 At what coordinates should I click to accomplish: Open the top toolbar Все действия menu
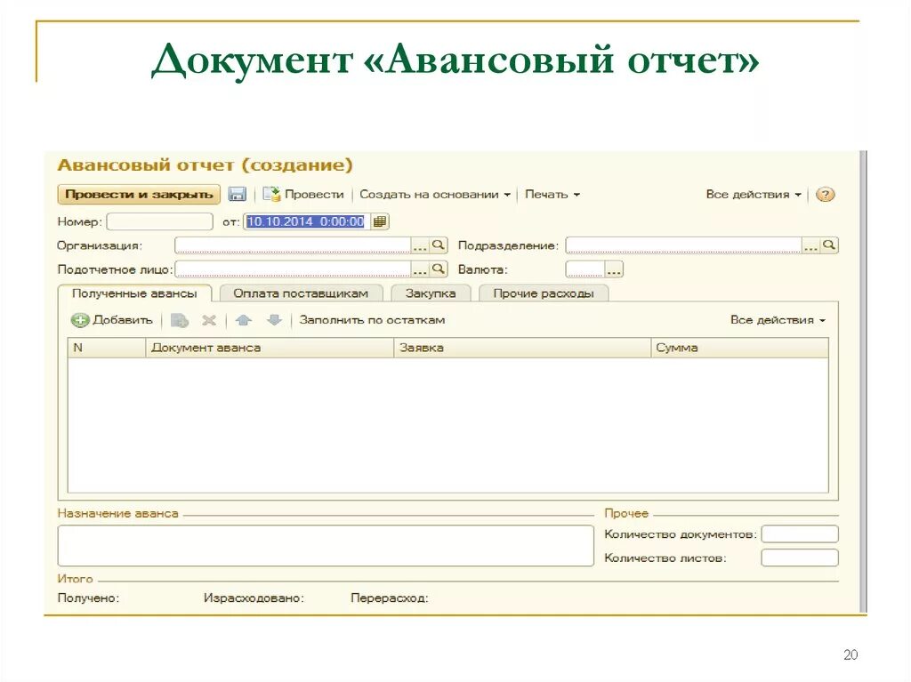(x=754, y=195)
